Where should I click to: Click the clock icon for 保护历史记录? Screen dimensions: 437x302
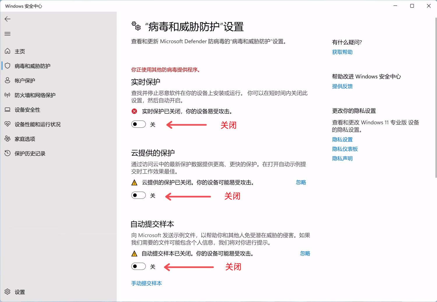click(8, 153)
